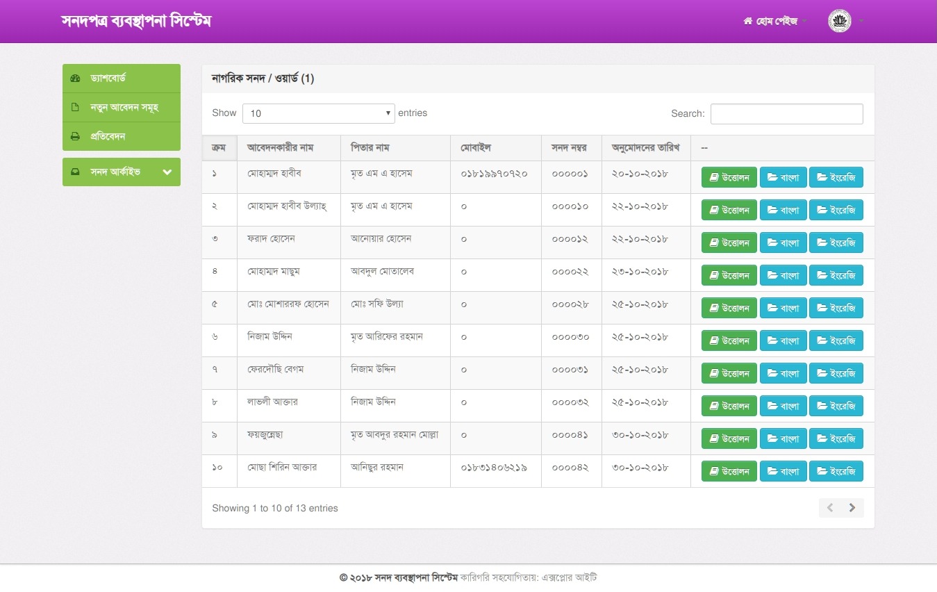Open ড্যাশবোর্ড from the sidebar

122,79
